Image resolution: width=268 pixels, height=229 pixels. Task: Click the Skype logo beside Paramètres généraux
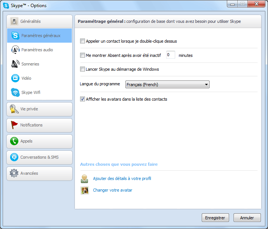[x=15, y=36]
